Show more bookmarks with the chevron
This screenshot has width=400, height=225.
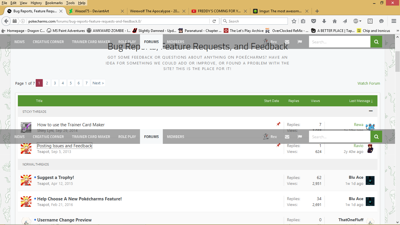[x=397, y=30]
